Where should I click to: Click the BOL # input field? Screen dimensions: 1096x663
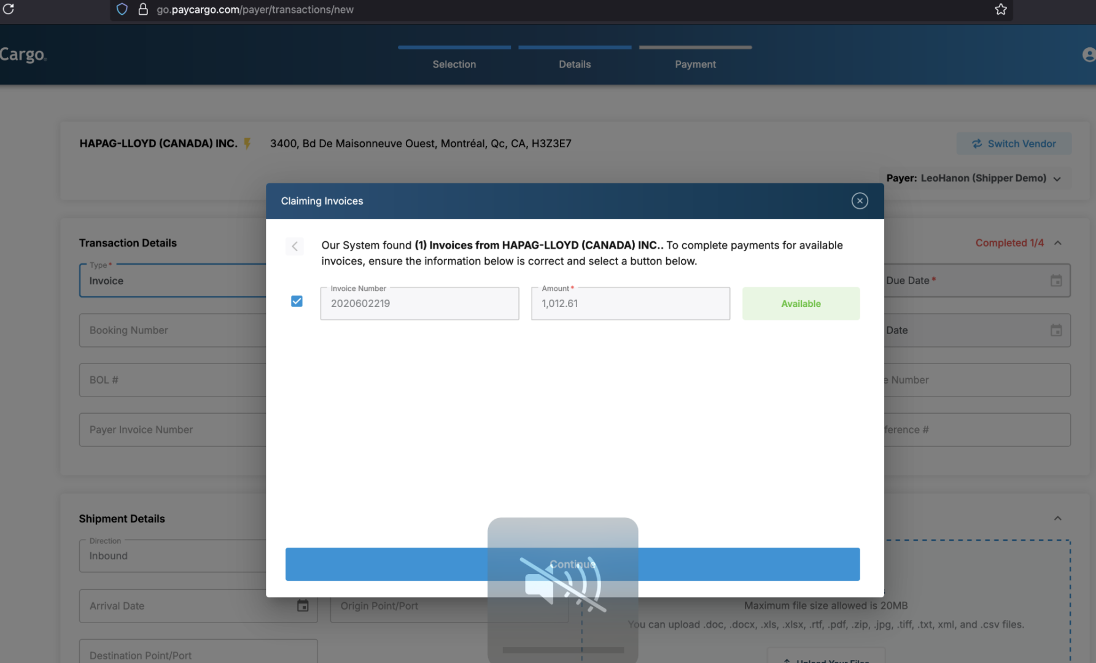click(173, 380)
